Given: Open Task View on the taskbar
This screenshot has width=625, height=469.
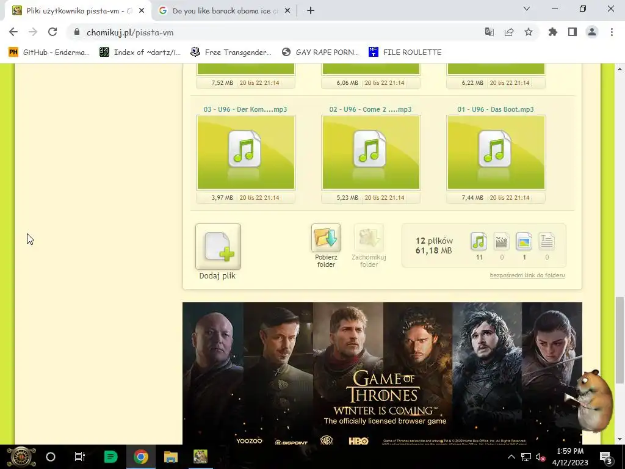Looking at the screenshot, I should click(80, 457).
